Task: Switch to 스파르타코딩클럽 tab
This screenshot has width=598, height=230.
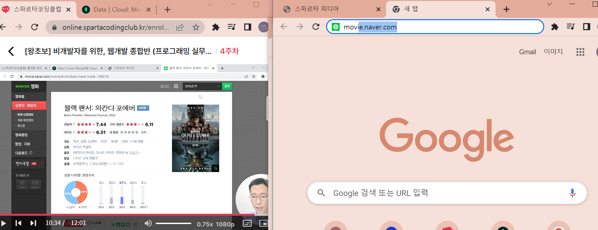Action: pos(37,10)
